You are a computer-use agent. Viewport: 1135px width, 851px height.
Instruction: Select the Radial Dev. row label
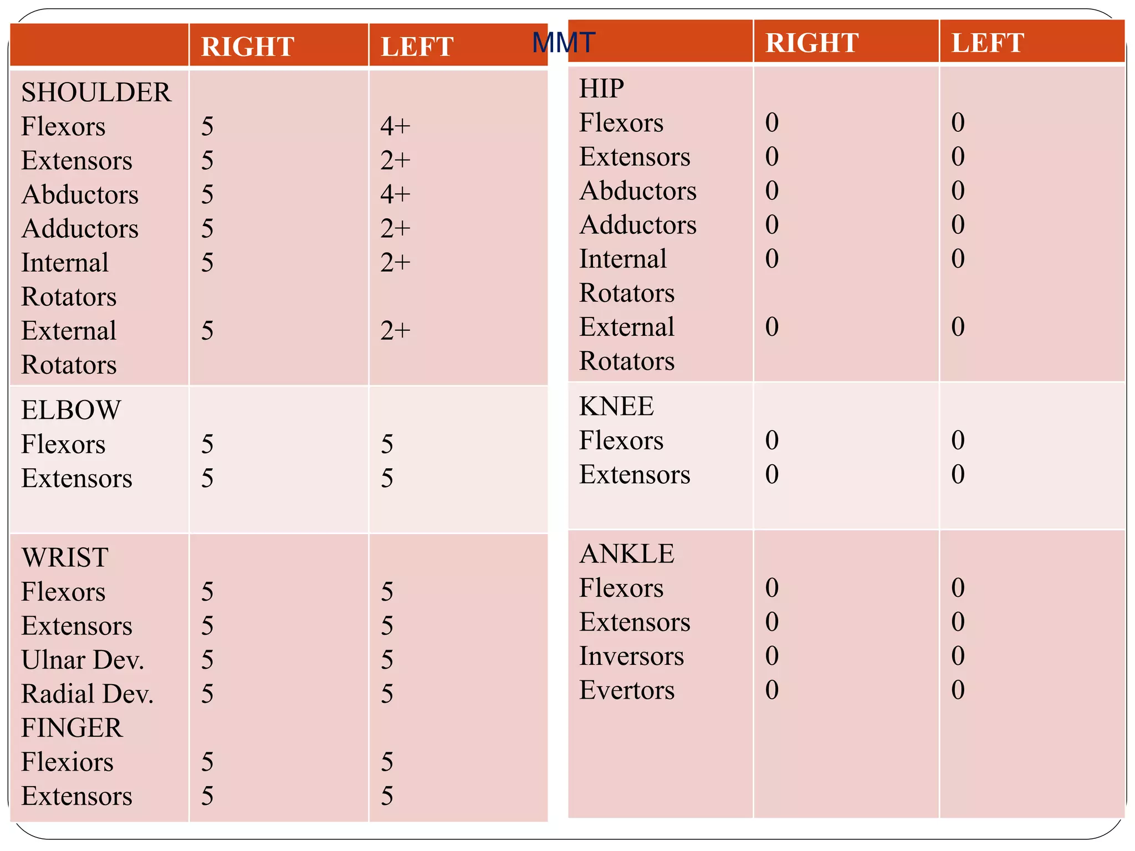click(87, 694)
